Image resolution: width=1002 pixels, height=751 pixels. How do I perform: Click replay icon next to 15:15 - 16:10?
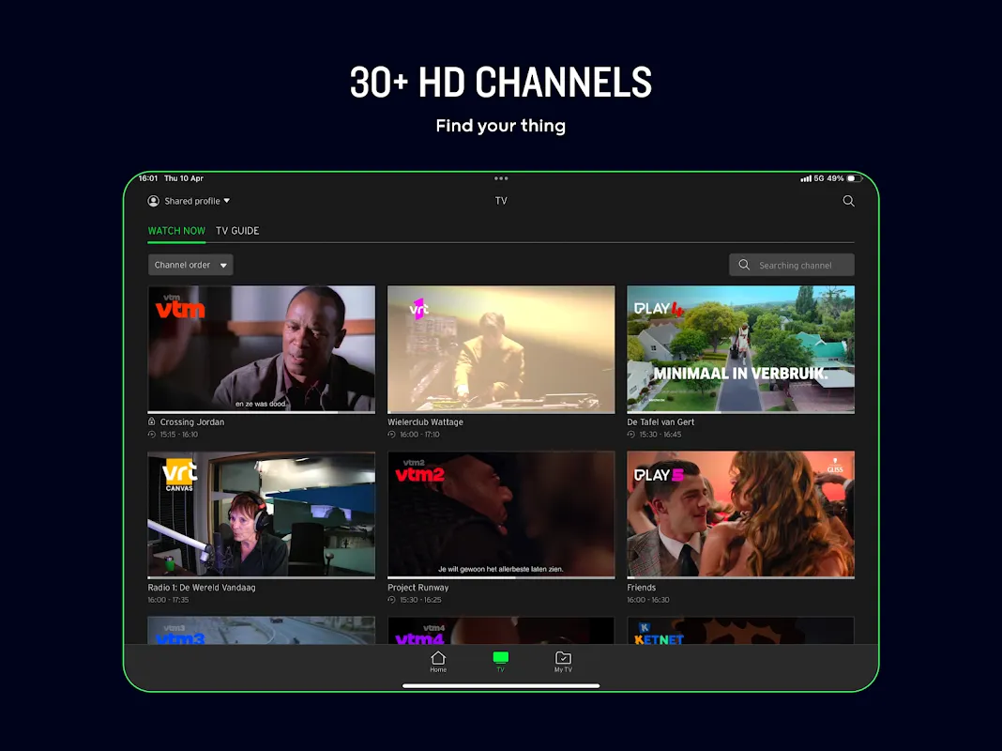151,435
